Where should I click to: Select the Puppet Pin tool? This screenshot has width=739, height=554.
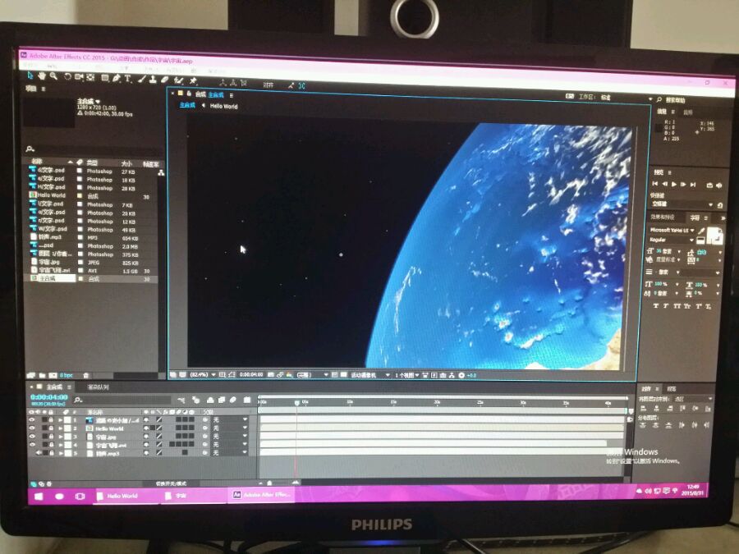click(x=193, y=80)
